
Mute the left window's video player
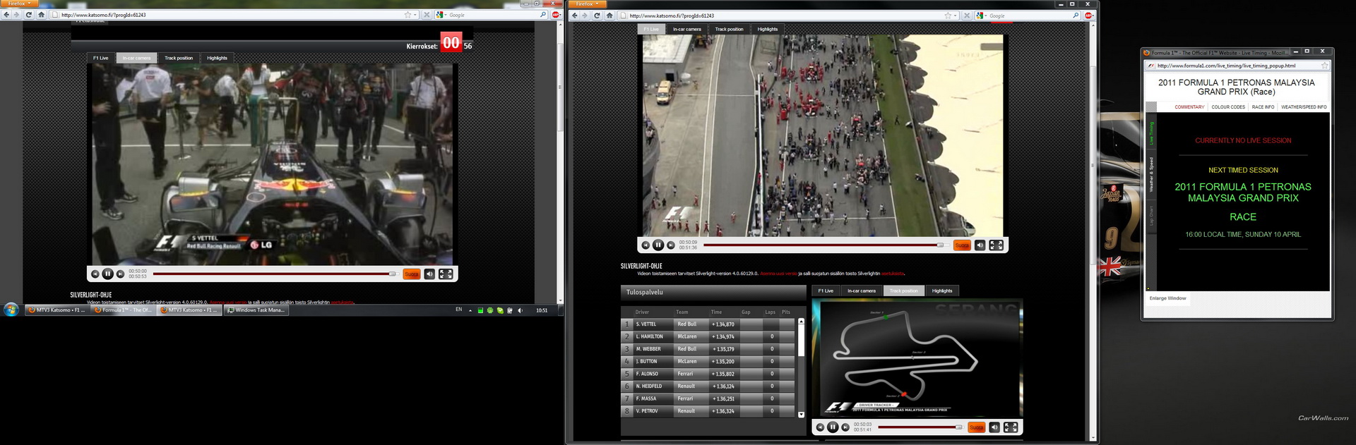[x=429, y=274]
